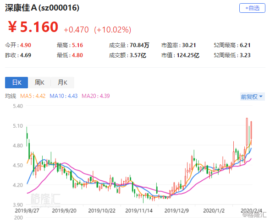This screenshot has height=221, width=270.
Task: Click the MA5: 4.42 indicator label
Action: [x=33, y=96]
